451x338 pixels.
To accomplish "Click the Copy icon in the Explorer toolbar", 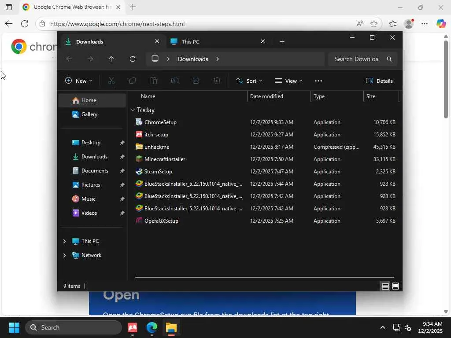I will coord(133,81).
